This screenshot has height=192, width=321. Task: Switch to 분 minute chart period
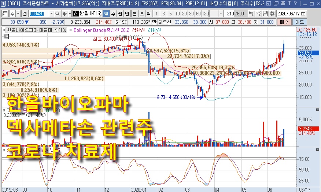[x=135, y=14]
